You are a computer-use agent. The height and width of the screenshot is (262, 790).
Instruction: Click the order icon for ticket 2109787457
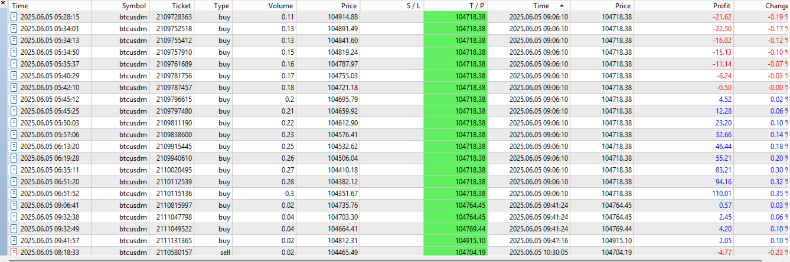coord(14,88)
